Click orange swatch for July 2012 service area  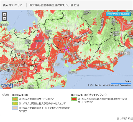pyautogui.click(x=15, y=99)
